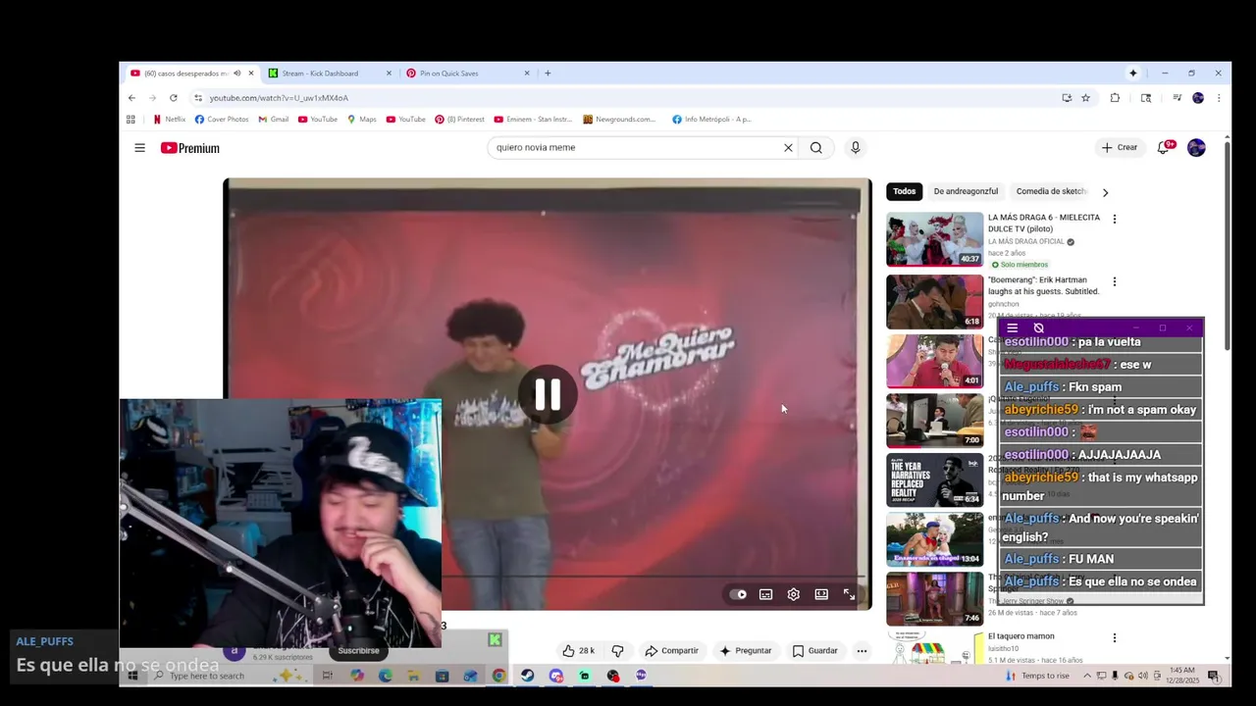1256x706 pixels.
Task: Open more actions ellipsis under video
Action: [862, 651]
